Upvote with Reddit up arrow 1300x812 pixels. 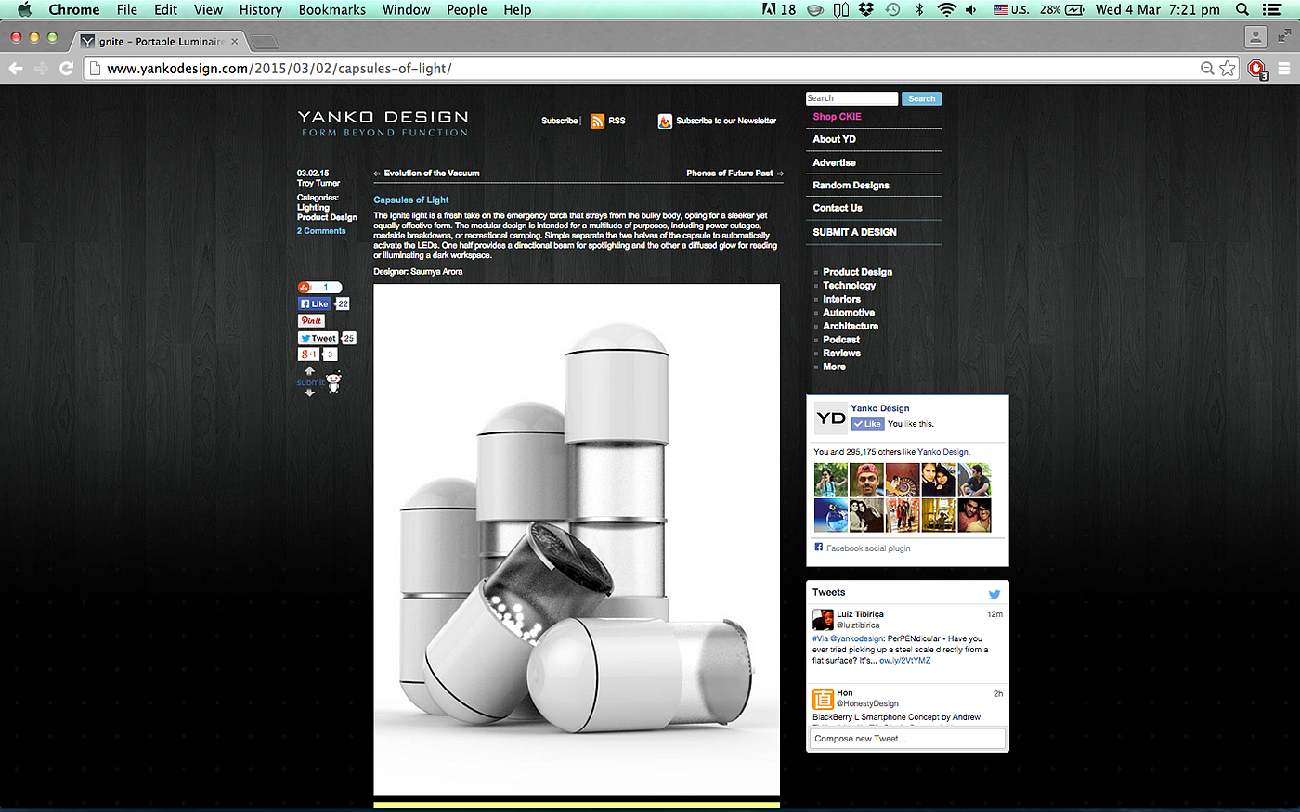[309, 371]
